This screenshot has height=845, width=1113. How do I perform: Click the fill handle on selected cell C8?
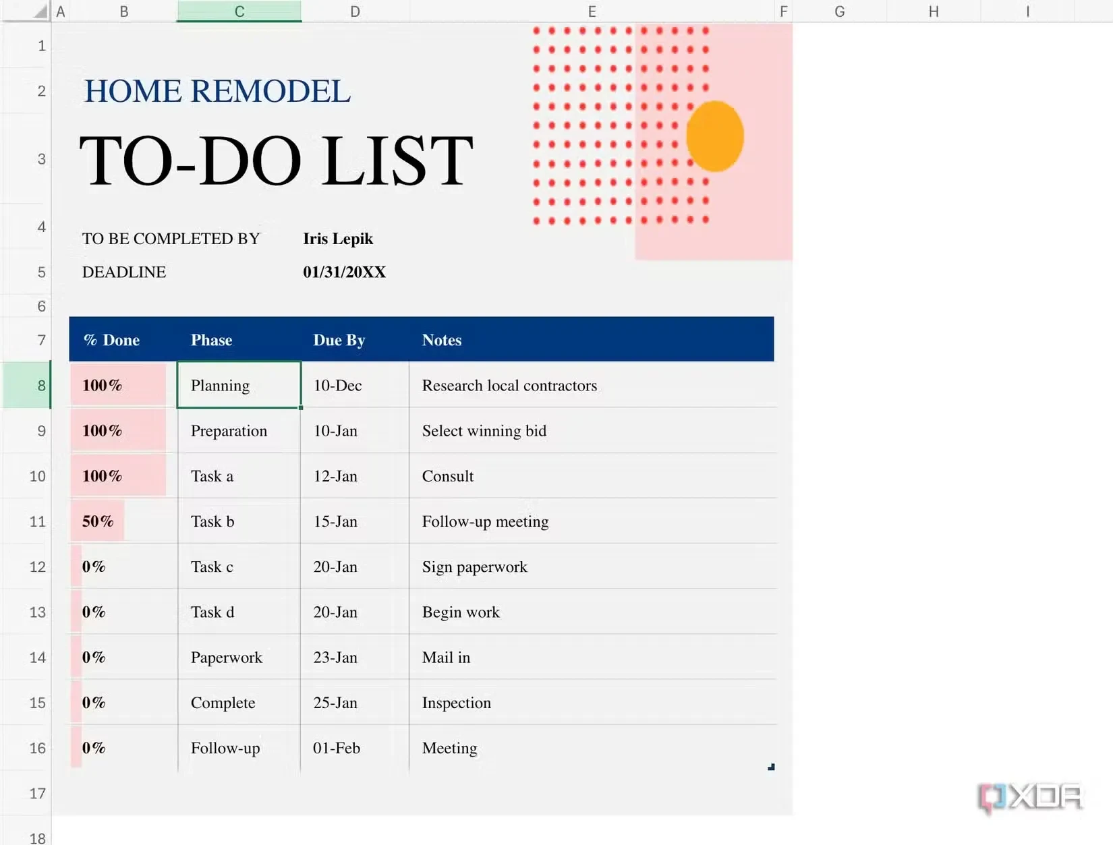pyautogui.click(x=300, y=407)
